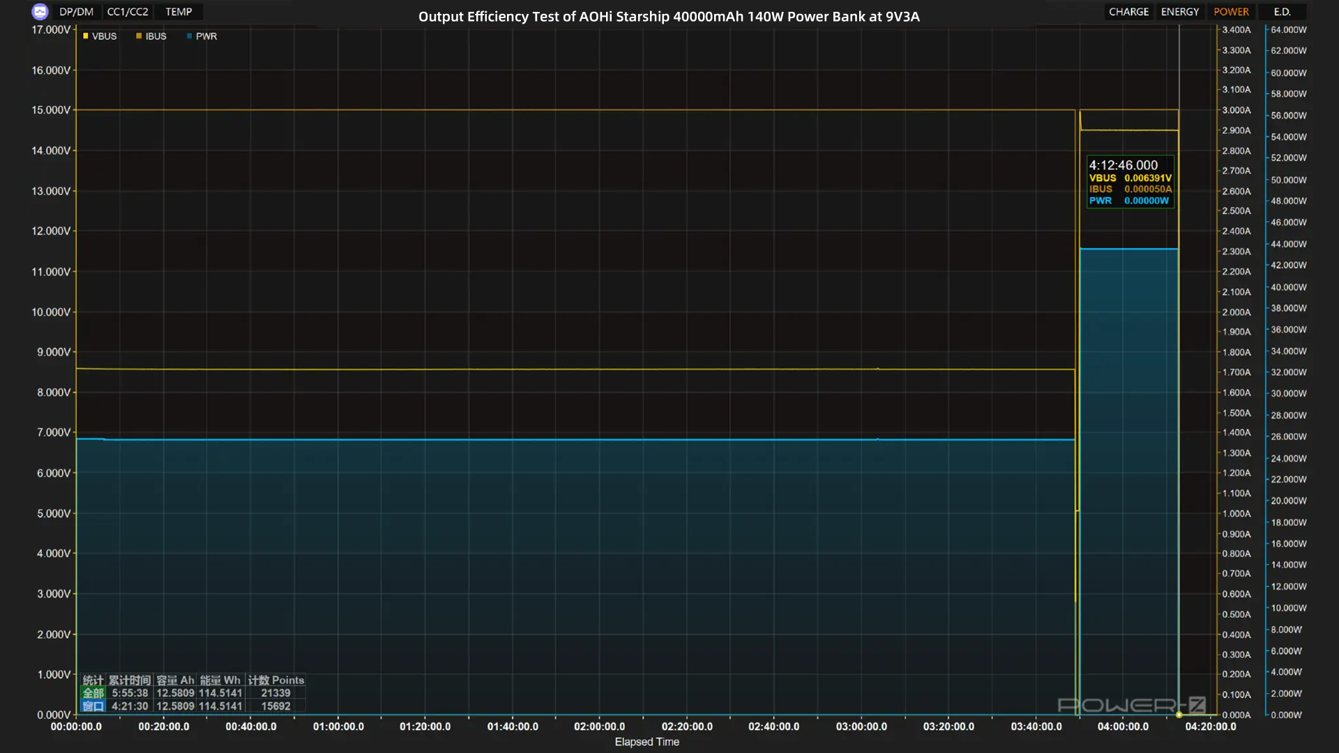The image size is (1339, 753).
Task: Click the 15.000V voltage axis label
Action: tap(51, 110)
